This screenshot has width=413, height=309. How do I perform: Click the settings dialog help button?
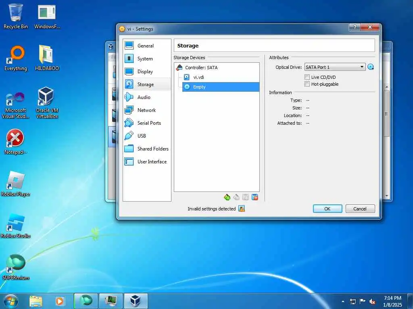[355, 27]
